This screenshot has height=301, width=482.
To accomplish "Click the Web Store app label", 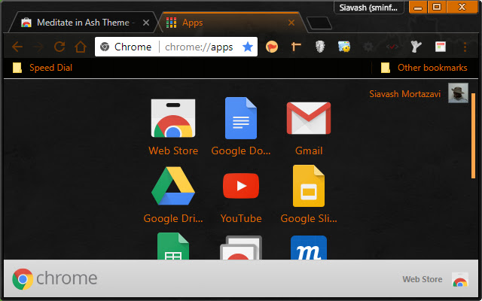I will (173, 150).
